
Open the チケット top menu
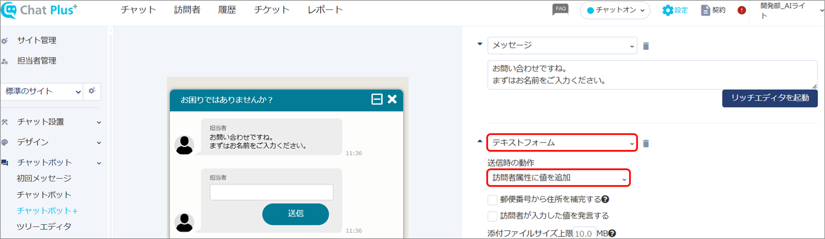coord(272,10)
